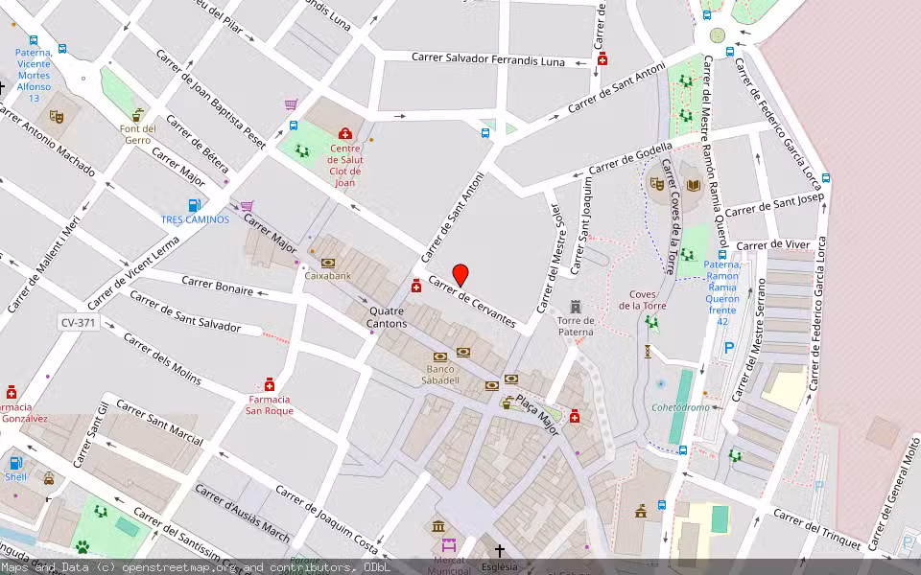
Task: Click the playground icon beside Coves de la Torre
Action: coord(649,322)
